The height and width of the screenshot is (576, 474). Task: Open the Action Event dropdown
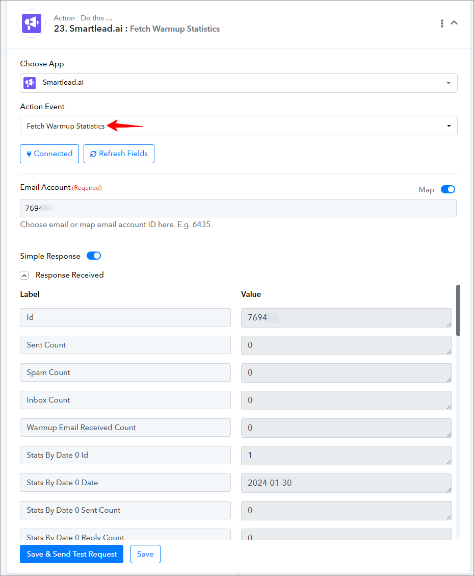click(x=239, y=126)
